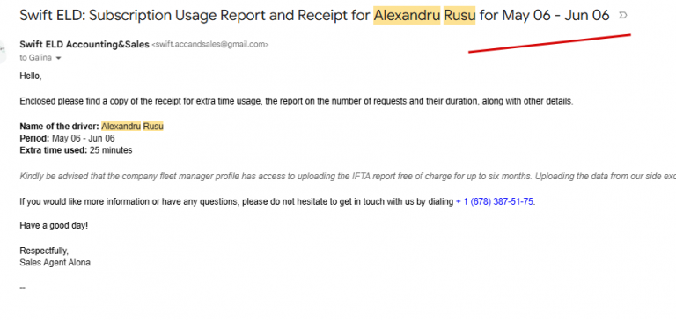
Task: Click highlighted 'Rusu' in the subject line
Action: click(x=459, y=16)
